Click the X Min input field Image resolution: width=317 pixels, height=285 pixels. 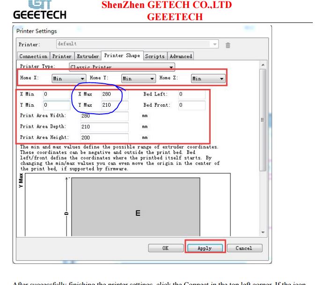[x=57, y=95]
